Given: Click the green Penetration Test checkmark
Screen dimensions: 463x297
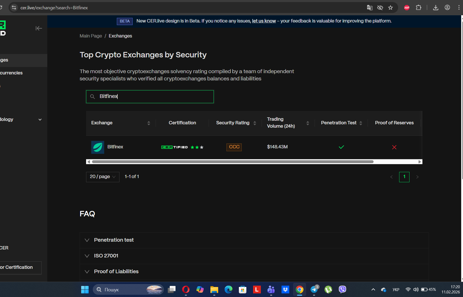Looking at the screenshot, I should pos(341,147).
